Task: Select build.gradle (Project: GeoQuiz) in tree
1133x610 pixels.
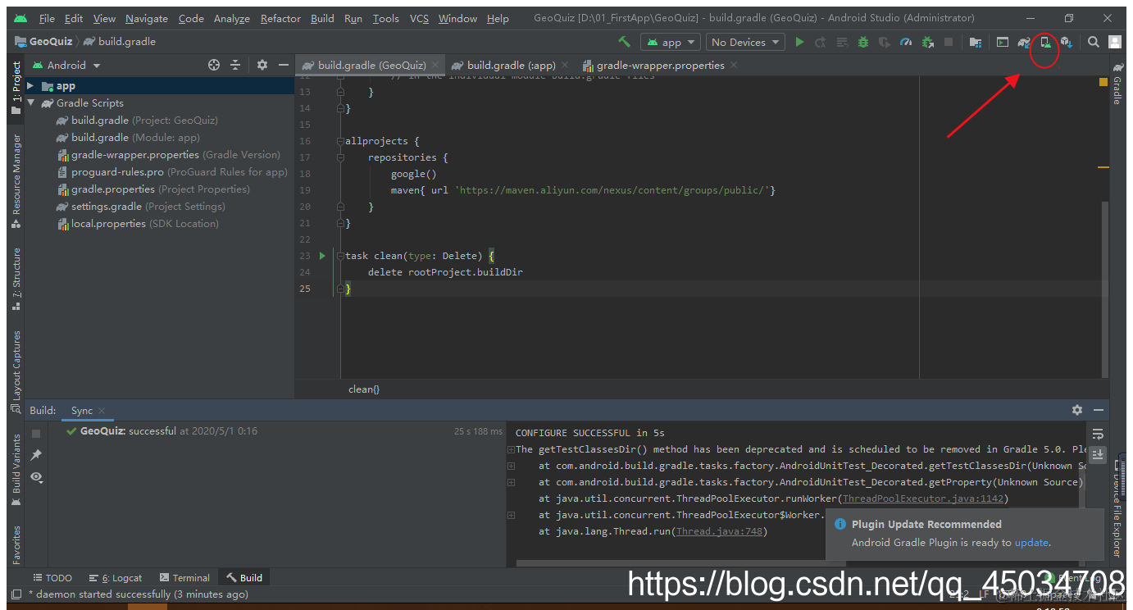Action: tap(137, 121)
